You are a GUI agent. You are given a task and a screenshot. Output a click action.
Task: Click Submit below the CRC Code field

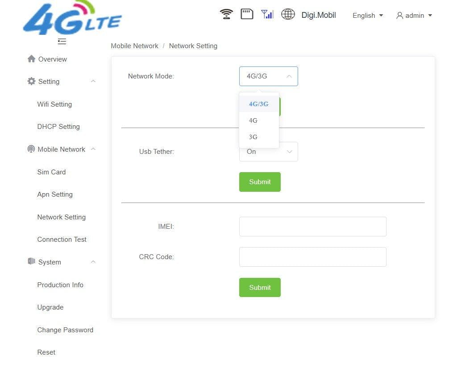(x=260, y=288)
